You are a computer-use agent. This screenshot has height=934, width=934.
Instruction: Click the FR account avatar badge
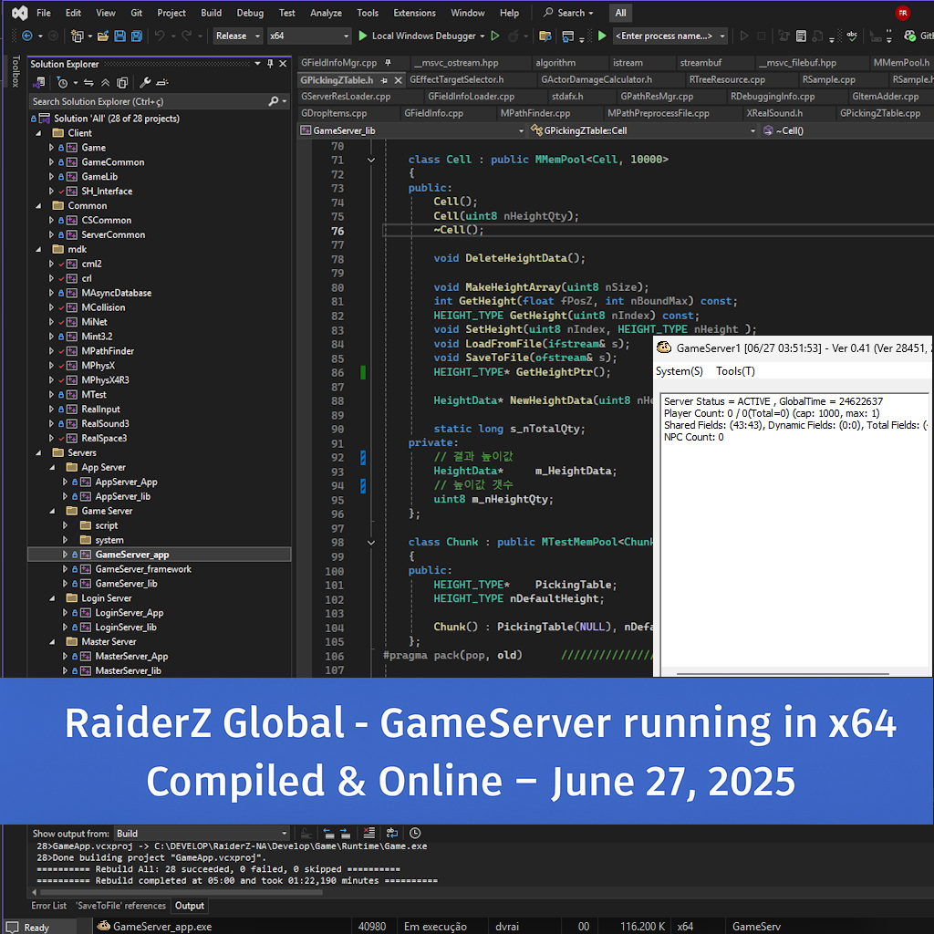coord(902,13)
